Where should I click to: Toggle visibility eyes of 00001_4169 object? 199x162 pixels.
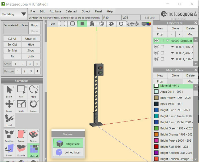(x=157, y=47)
